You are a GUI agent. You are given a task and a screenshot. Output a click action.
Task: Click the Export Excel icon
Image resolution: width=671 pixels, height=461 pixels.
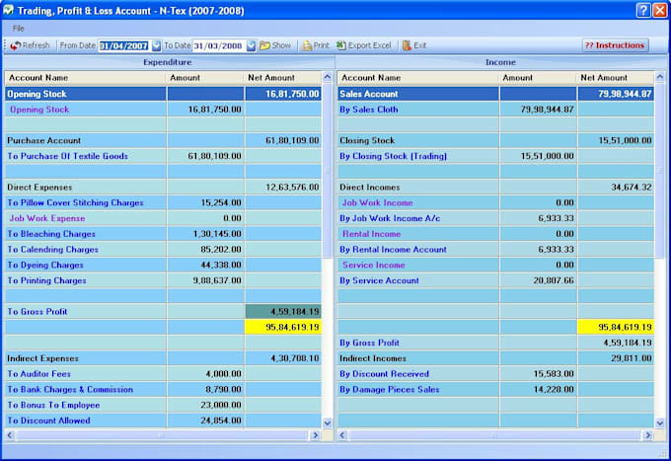341,45
